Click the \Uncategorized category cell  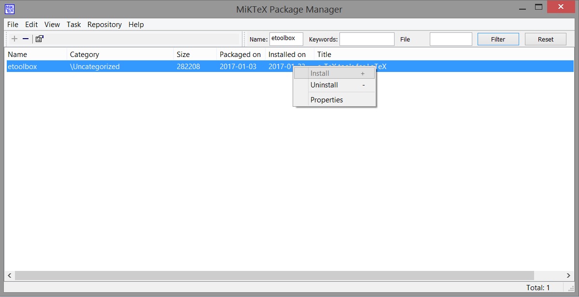pos(95,67)
